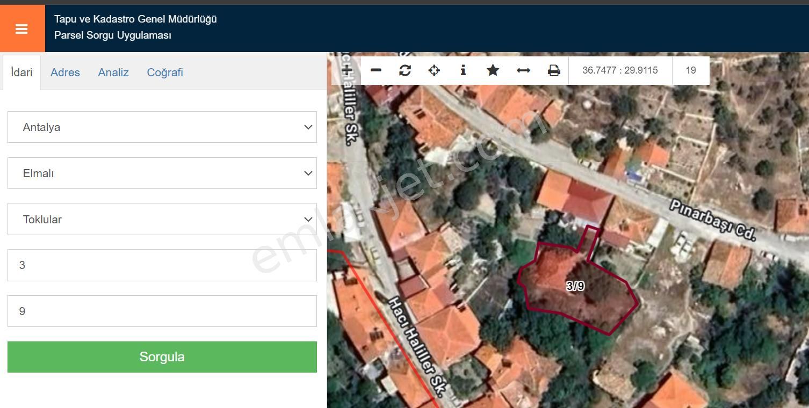Activate the measure distance arrows icon

(x=523, y=70)
